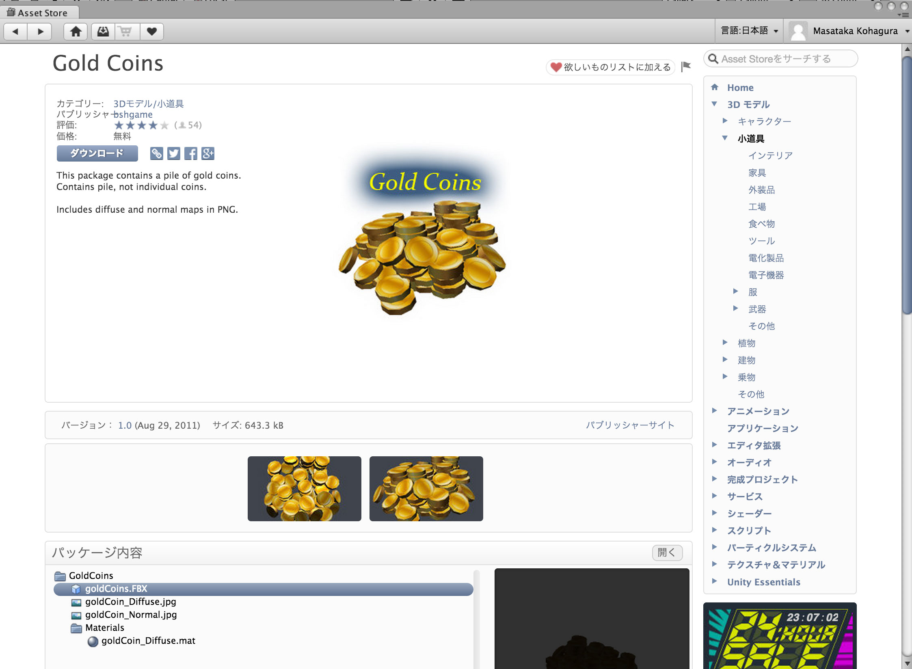
Task: Open the shopping cart icon
Action: click(x=127, y=32)
